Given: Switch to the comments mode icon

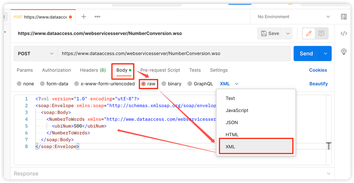Looking at the screenshot, I should (321, 33).
